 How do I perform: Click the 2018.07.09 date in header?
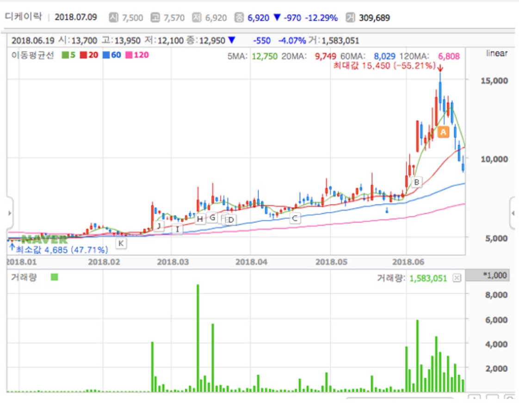pos(76,17)
